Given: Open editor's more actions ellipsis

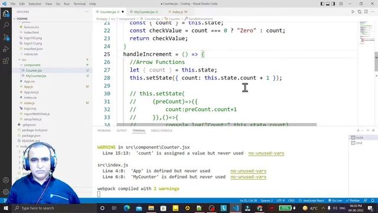Looking at the screenshot, I should 373,12.
